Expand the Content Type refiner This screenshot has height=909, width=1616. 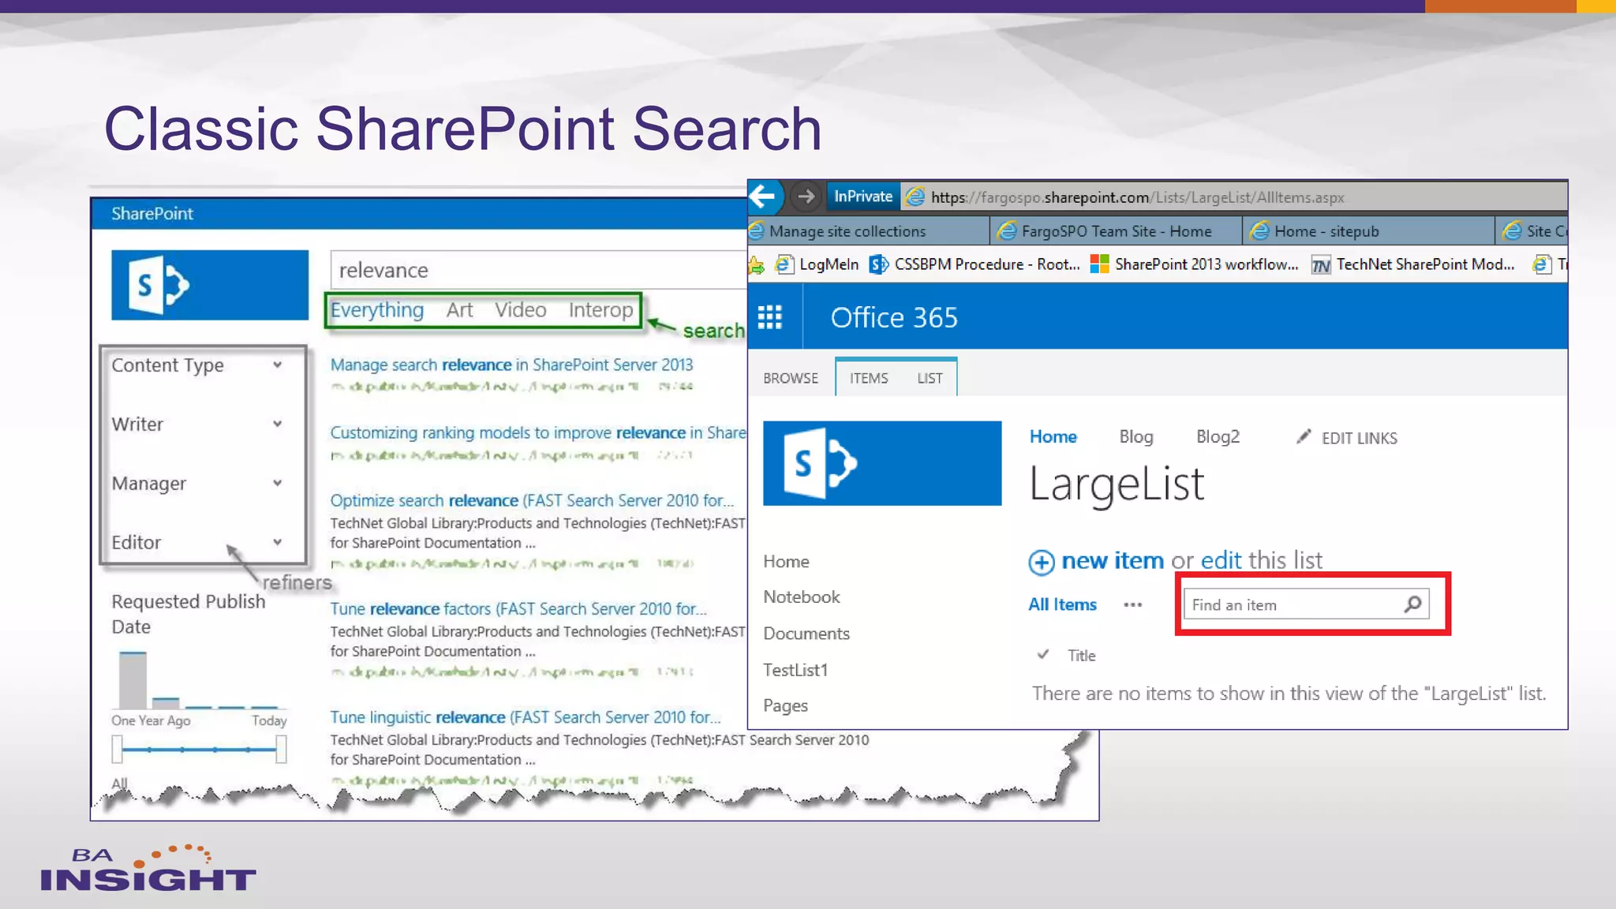click(277, 365)
